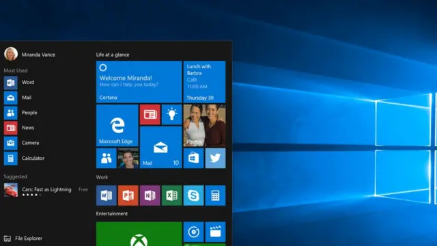Launch Skype tile in Work group
Viewport: 437px width, 246px height.
[193, 195]
